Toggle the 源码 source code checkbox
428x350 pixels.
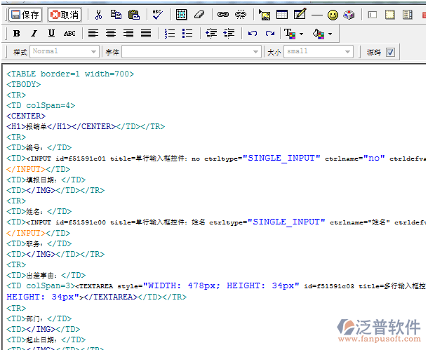[391, 52]
